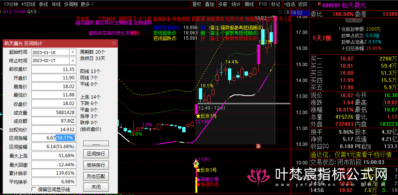Add stock to watchlist with +自选
Screen dimensions: 398x195
290,4
